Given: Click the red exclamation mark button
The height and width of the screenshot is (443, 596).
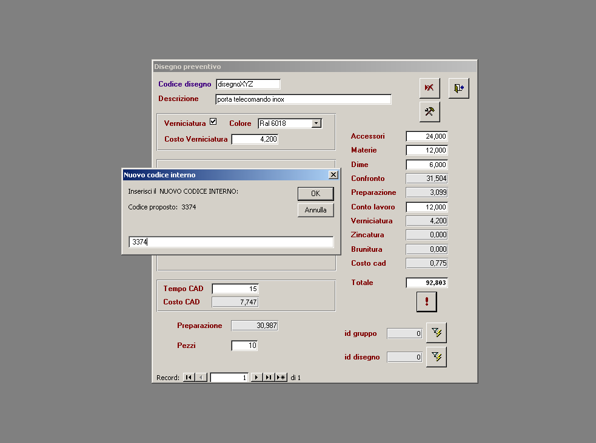Looking at the screenshot, I should [x=426, y=302].
